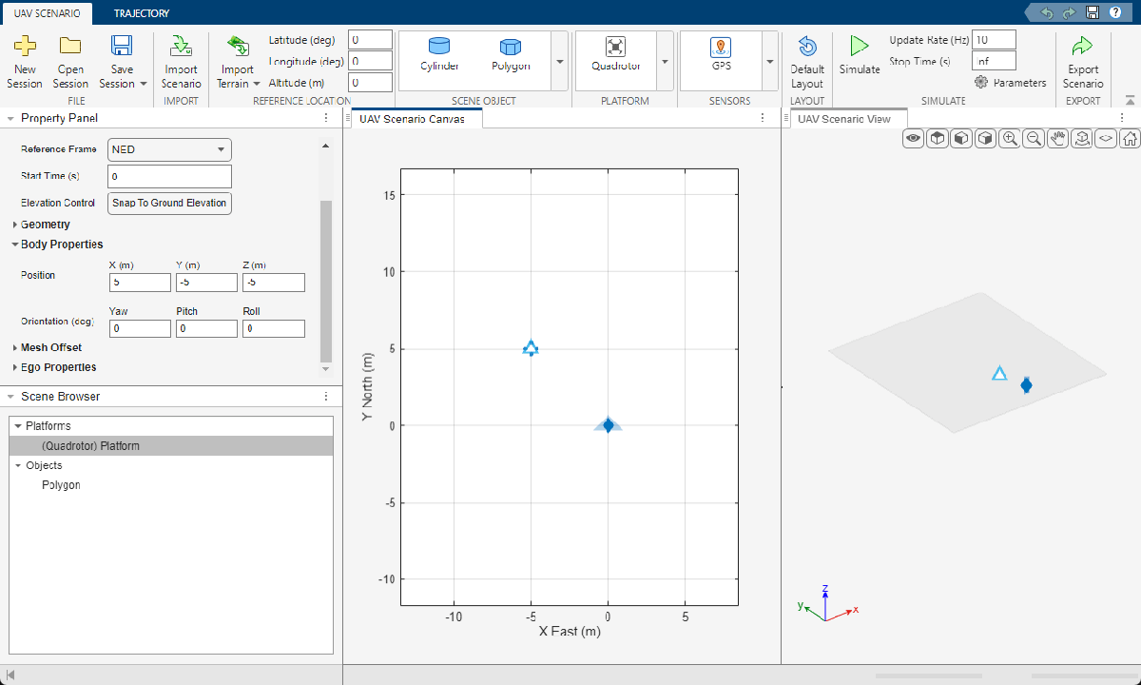Open Import Terrain dropdown arrow
Viewport: 1141px width, 685px height.
pyautogui.click(x=256, y=84)
